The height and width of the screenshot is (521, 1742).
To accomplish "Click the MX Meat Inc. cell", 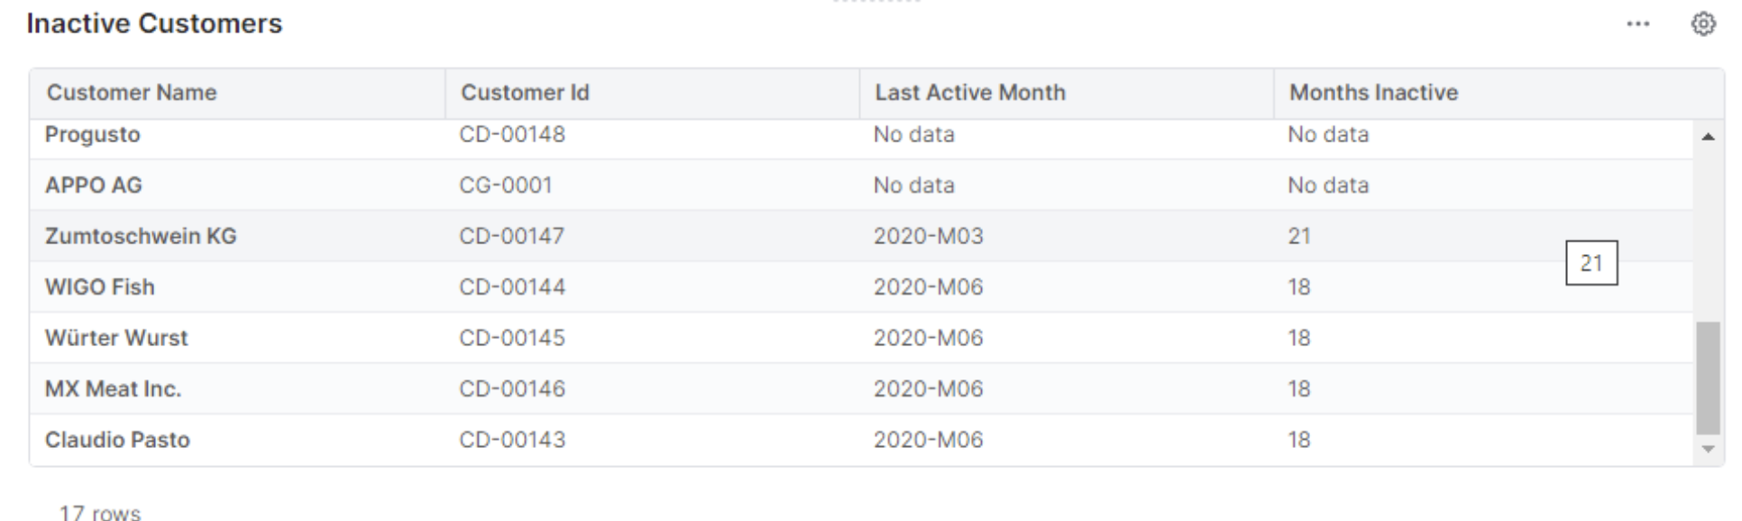I will (113, 389).
